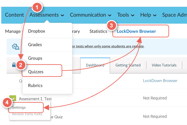187x125 pixels.
Task: Select Dropbox in the Assessments menu
Action: 36,31
